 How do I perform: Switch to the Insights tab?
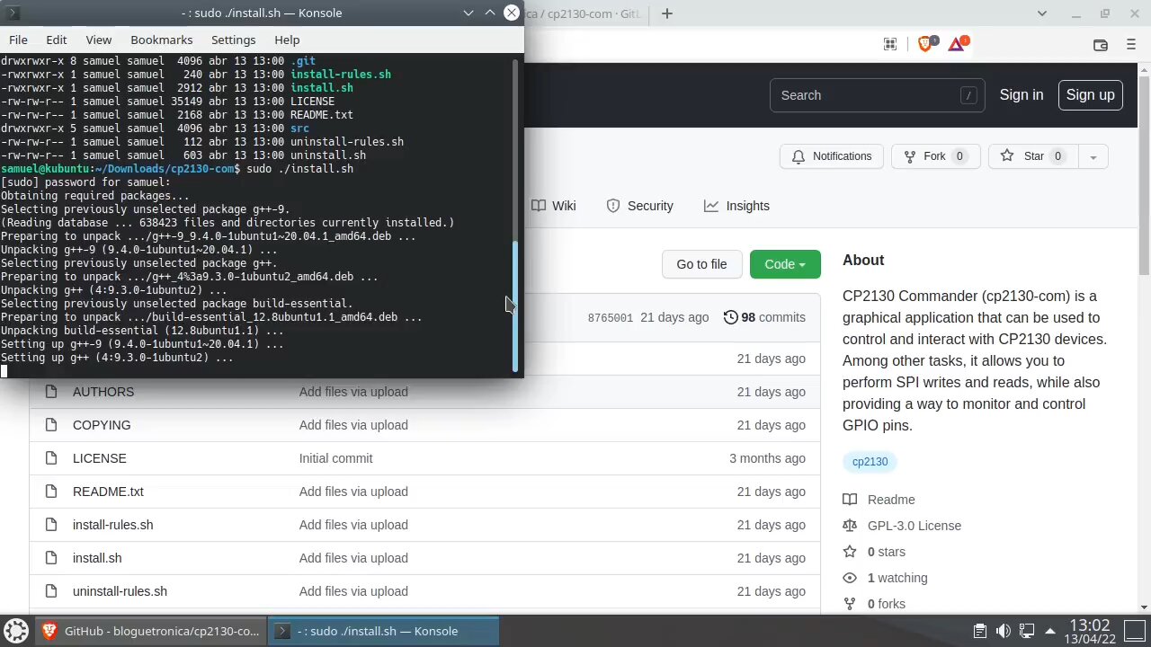click(736, 206)
